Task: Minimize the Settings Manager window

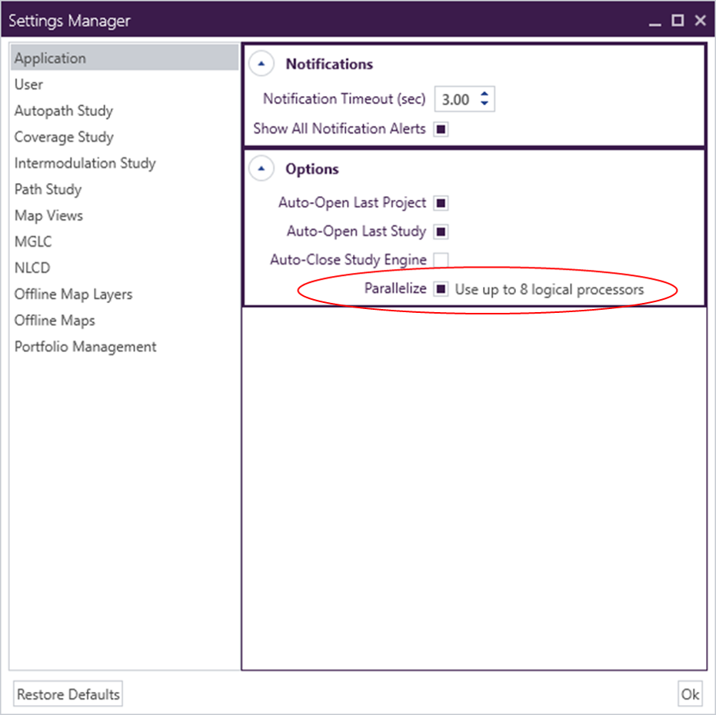Action: tap(654, 21)
